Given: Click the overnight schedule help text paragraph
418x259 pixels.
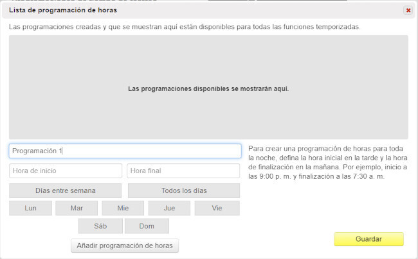Looking at the screenshot, I should (x=327, y=162).
